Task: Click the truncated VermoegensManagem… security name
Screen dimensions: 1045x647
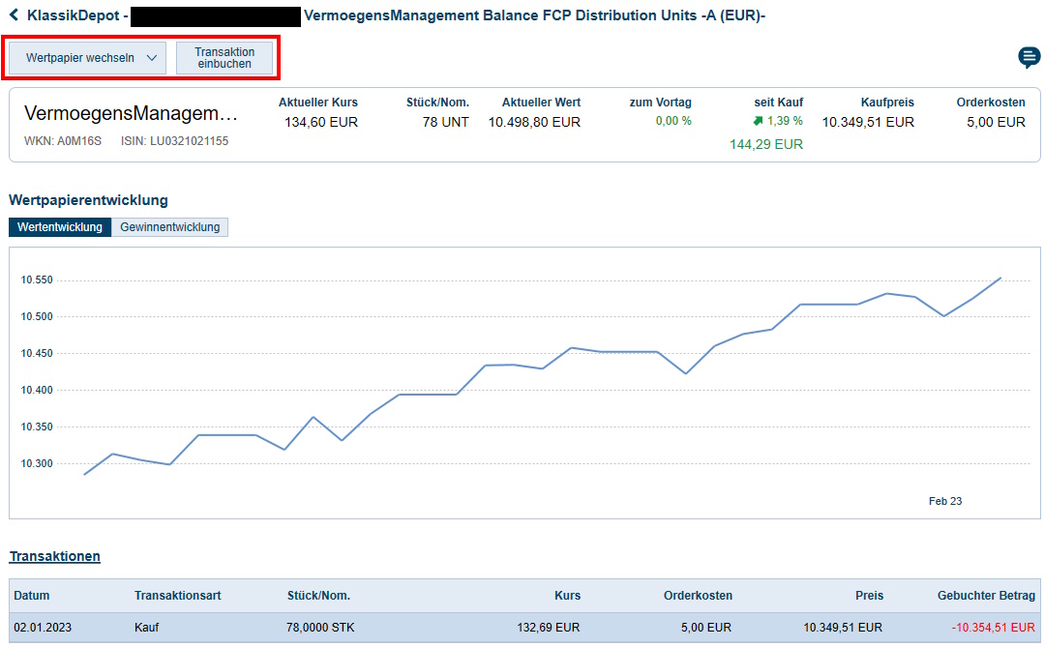Action: click(132, 113)
